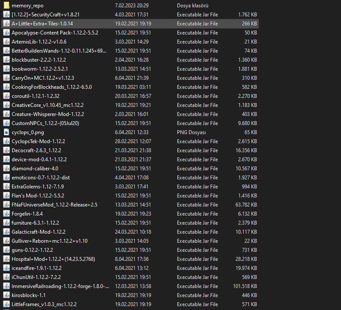Click the jar icon beside SecurityCraft+v1.8.21

click(x=6, y=15)
